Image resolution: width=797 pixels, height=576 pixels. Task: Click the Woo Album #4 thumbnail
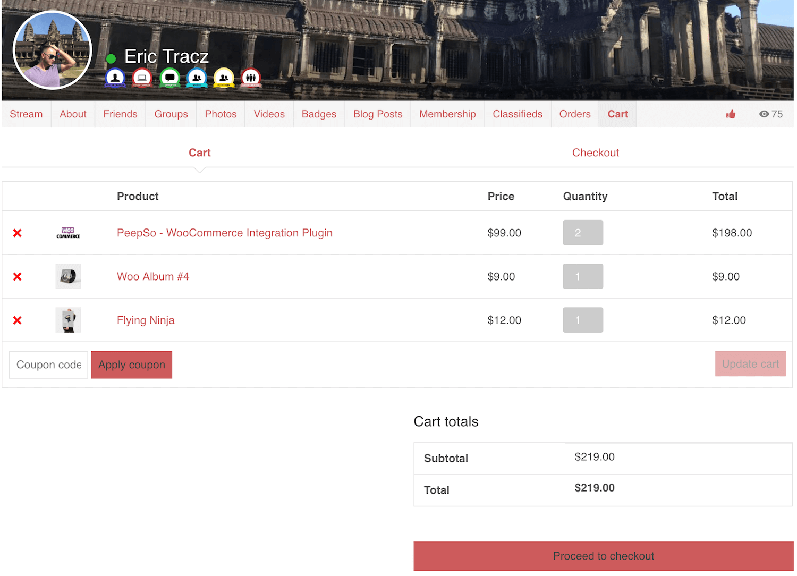coord(68,276)
